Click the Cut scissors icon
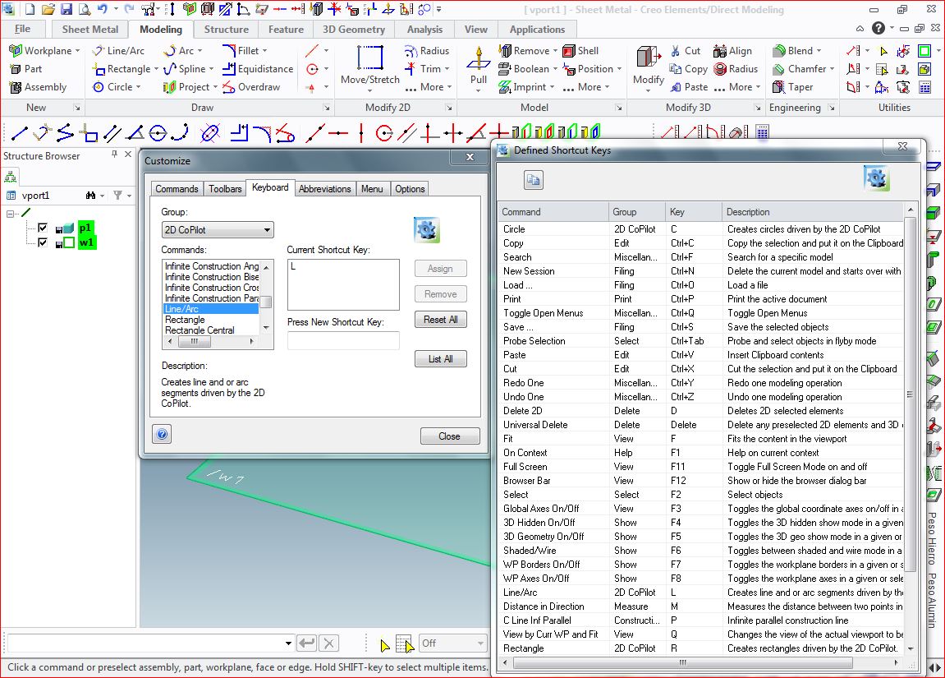945x678 pixels. (x=676, y=51)
